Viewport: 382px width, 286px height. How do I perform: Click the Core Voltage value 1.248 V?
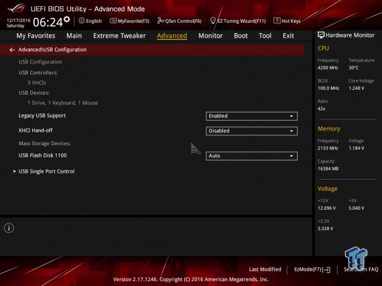point(356,89)
